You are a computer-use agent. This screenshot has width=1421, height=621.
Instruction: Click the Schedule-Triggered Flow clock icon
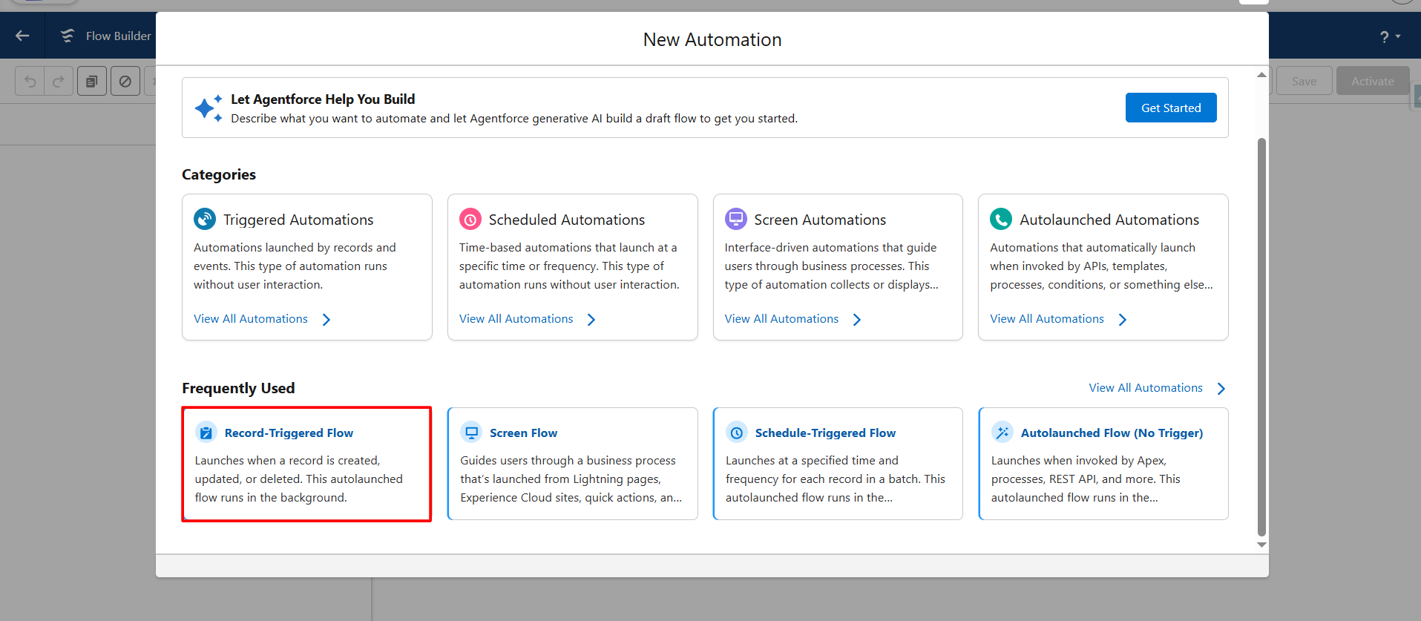(x=737, y=433)
